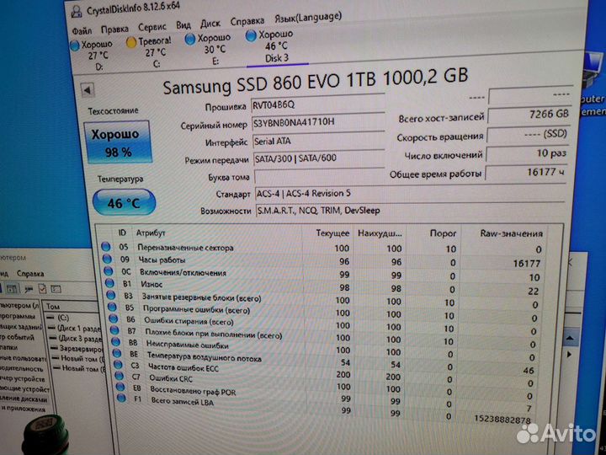The image size is (606, 455).
Task: Click the firmware field RVT04B6Q
Action: point(318,104)
